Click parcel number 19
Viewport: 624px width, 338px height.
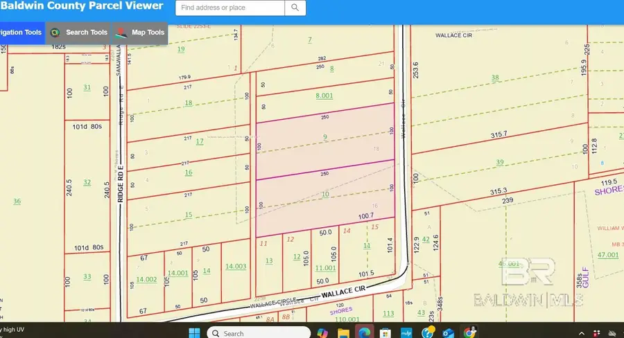click(181, 49)
